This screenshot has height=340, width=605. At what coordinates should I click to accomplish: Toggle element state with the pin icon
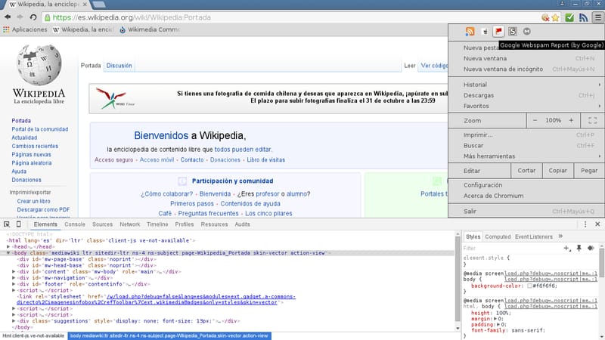tap(579, 249)
